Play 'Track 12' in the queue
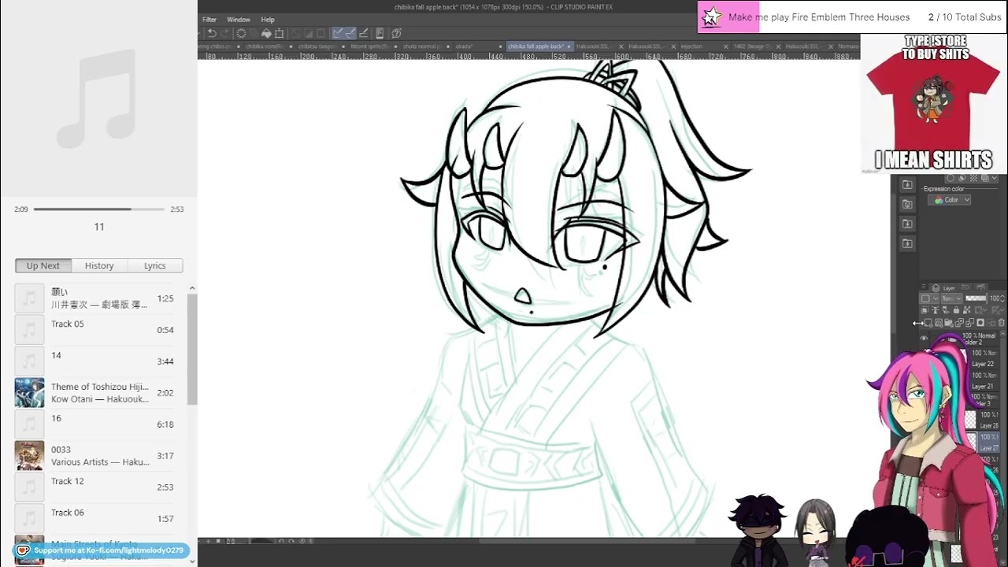This screenshot has height=567, width=1008. pyautogui.click(x=99, y=487)
